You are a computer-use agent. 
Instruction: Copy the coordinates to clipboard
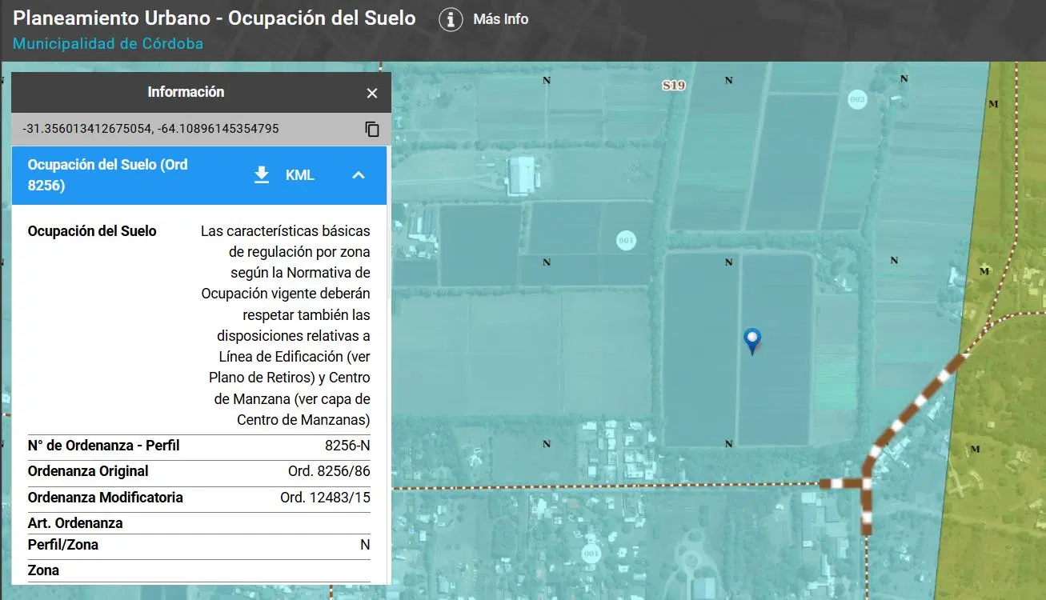(372, 129)
